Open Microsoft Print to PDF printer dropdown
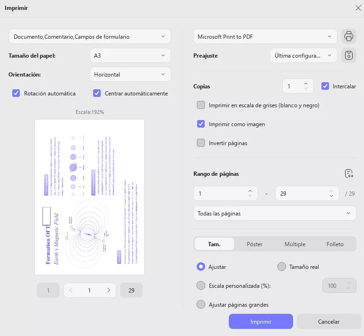This screenshot has width=364, height=336. pyautogui.click(x=265, y=36)
